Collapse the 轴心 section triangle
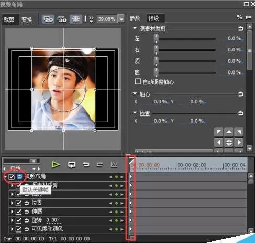 (x=135, y=93)
